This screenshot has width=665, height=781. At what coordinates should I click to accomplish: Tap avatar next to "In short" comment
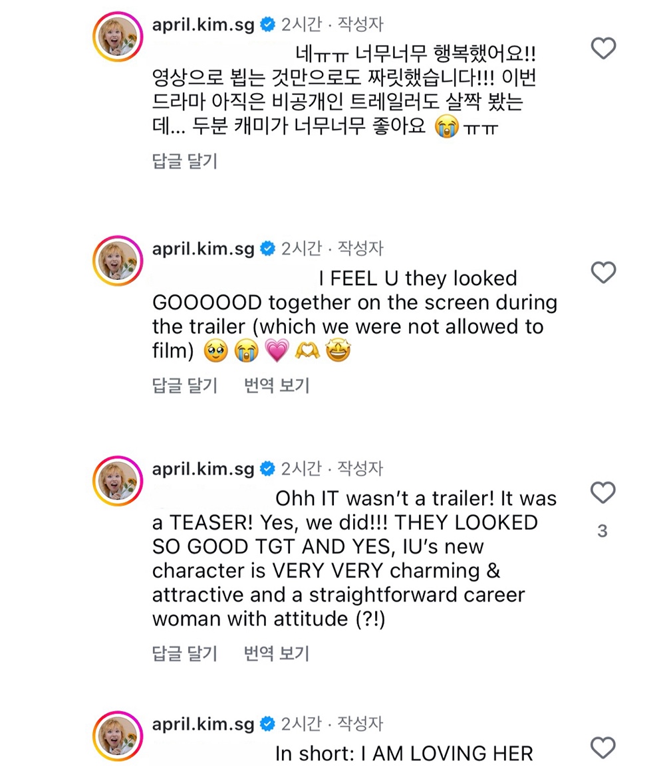118,736
